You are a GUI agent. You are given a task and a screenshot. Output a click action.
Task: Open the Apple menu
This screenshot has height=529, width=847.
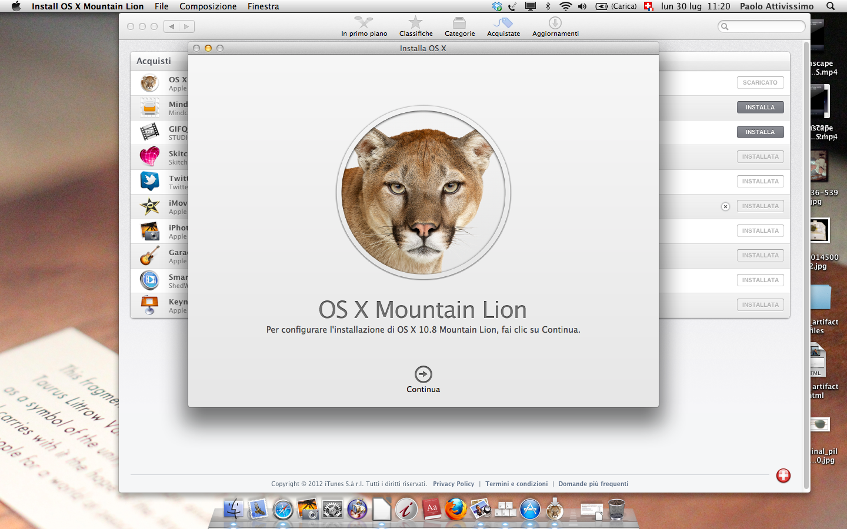16,6
